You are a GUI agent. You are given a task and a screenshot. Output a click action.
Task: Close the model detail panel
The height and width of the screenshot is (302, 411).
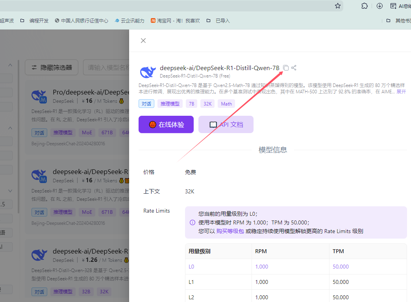click(x=143, y=41)
